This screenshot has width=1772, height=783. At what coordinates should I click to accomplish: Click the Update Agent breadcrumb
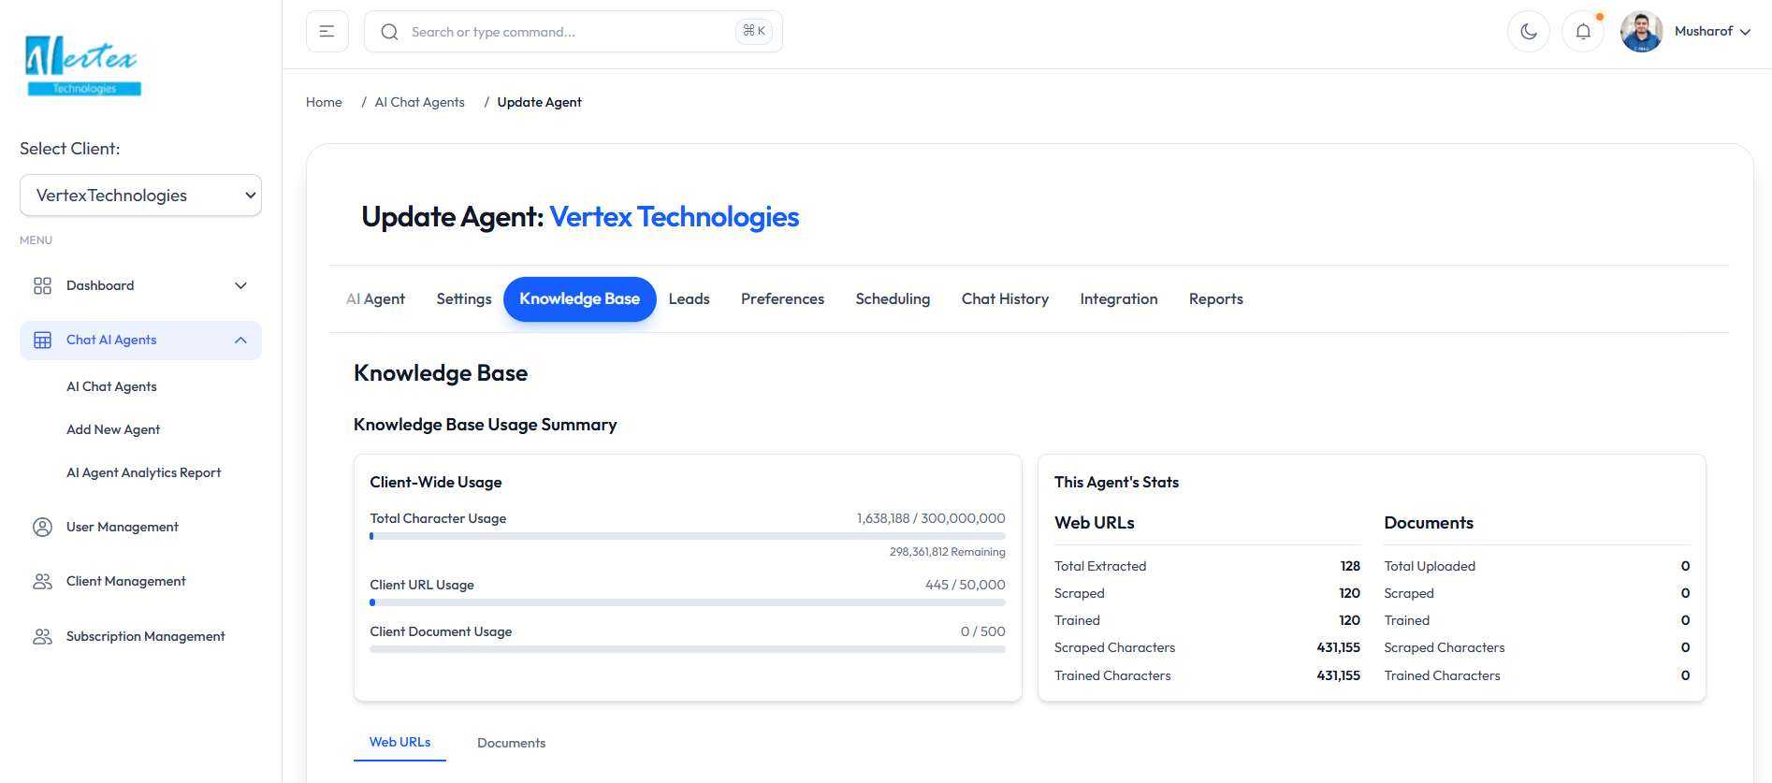(x=539, y=102)
